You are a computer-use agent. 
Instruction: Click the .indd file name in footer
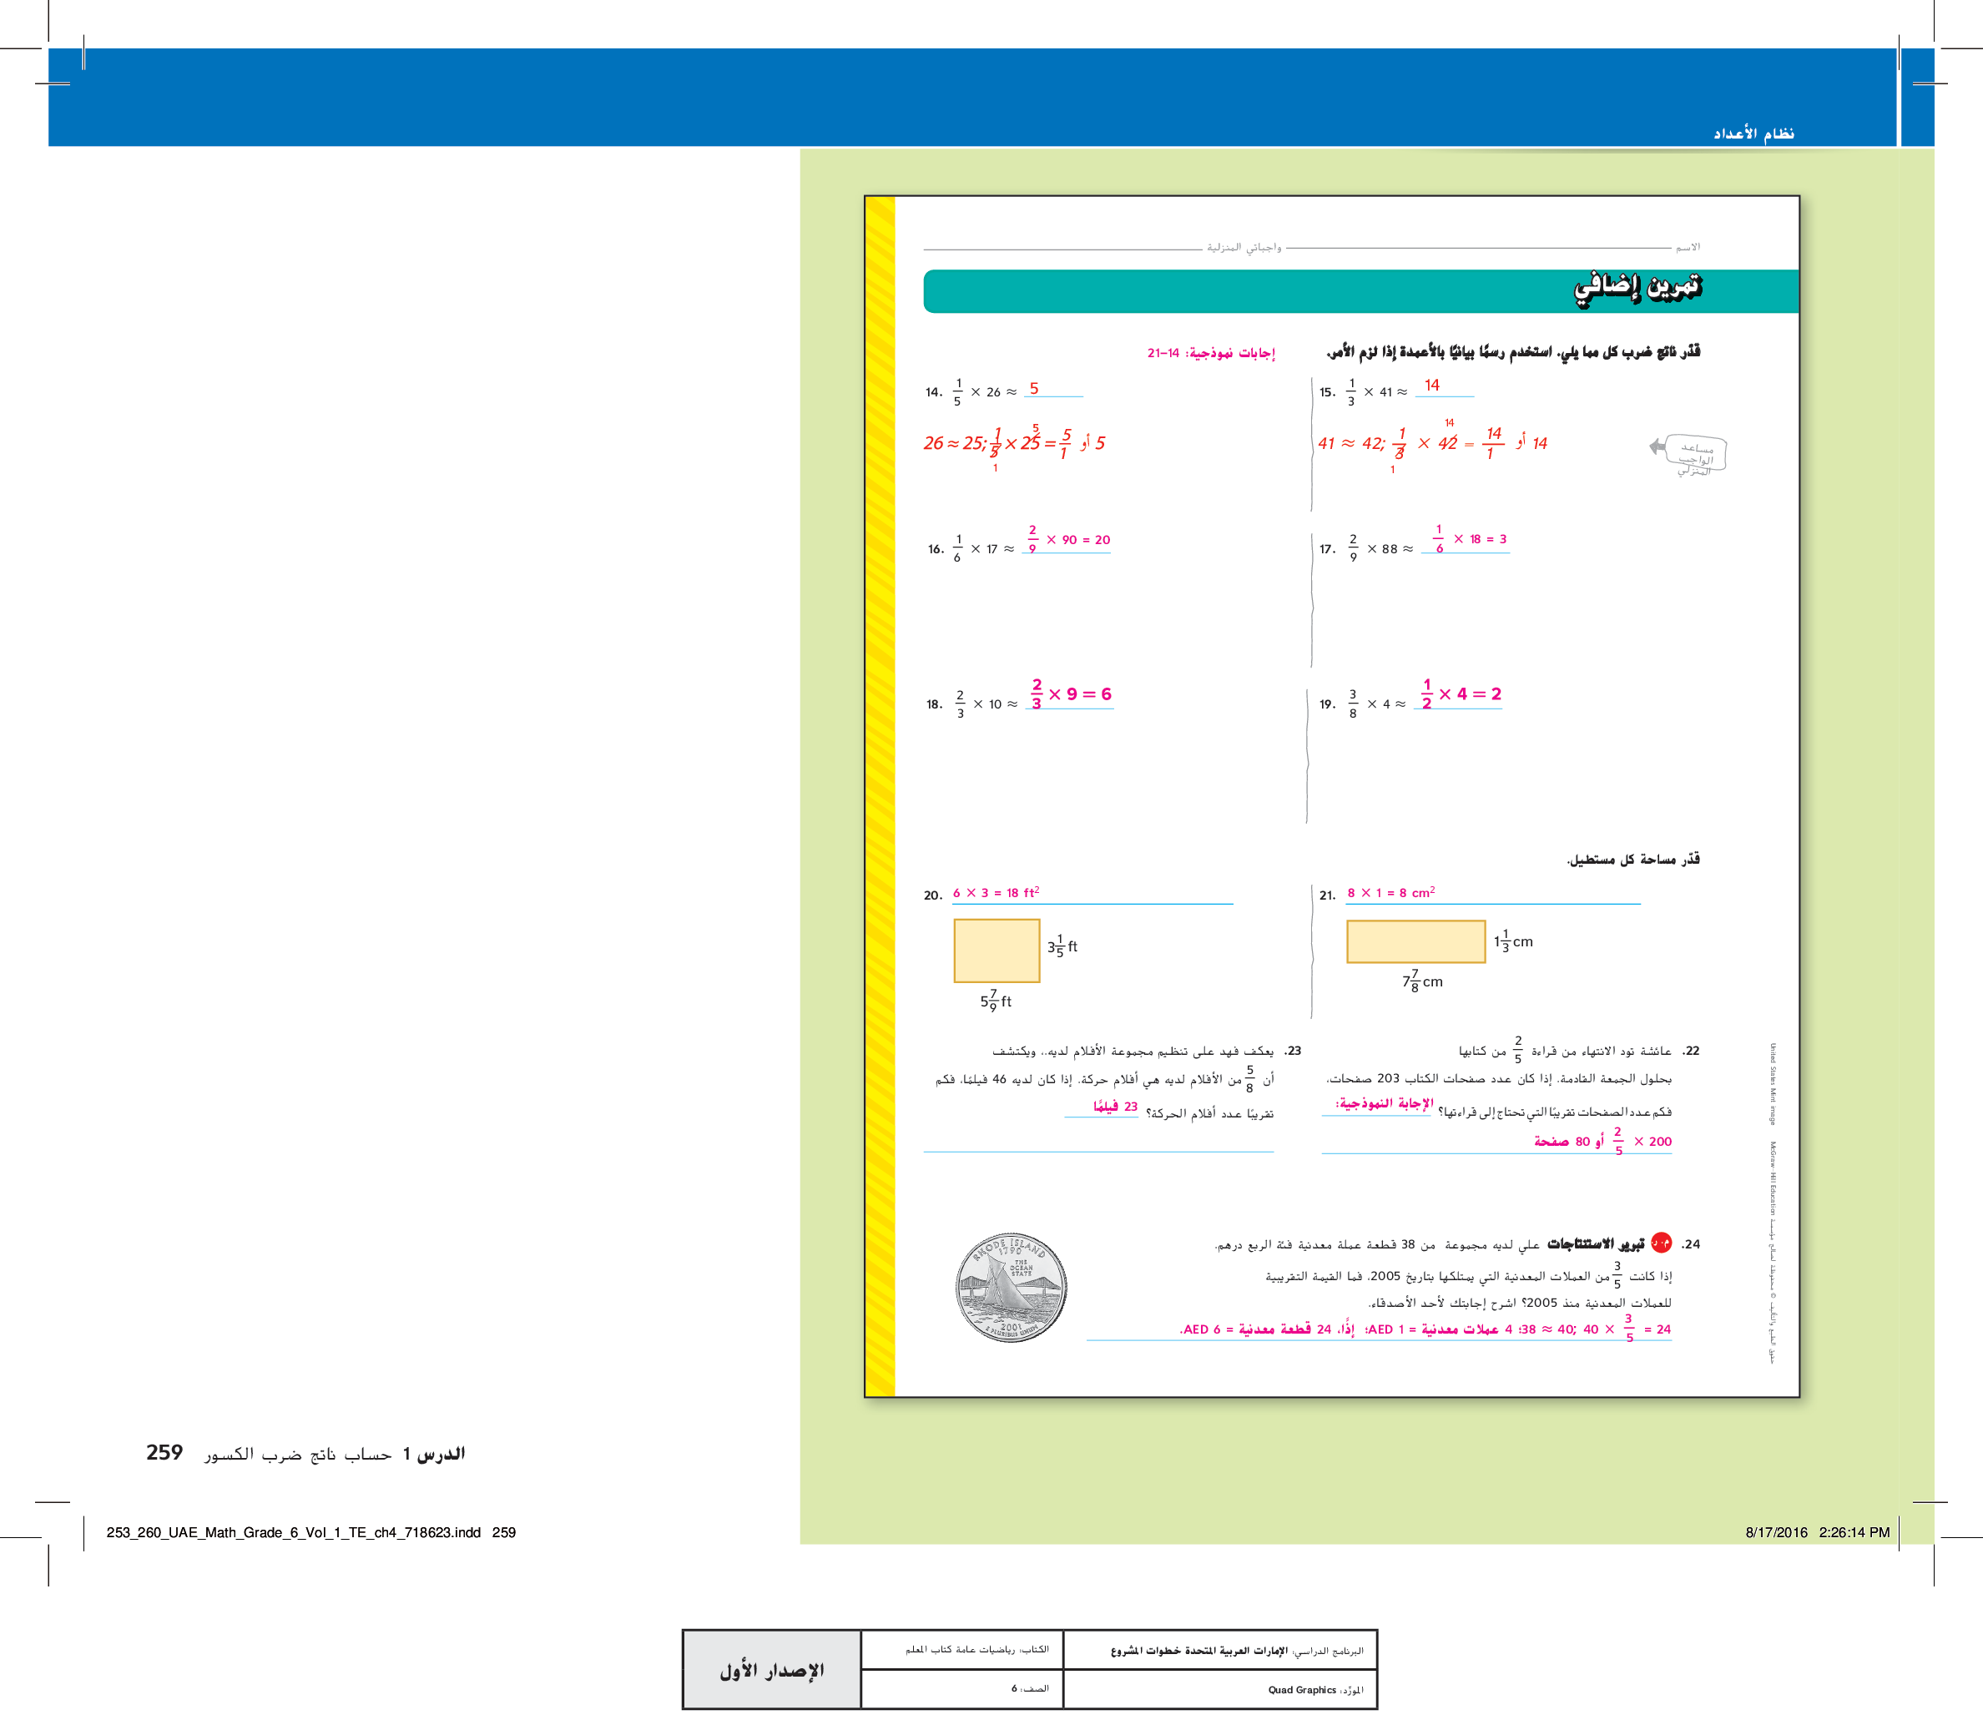pyautogui.click(x=294, y=1532)
